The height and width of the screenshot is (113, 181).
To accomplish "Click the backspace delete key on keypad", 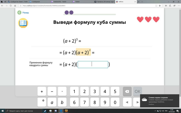I will coord(127,92).
